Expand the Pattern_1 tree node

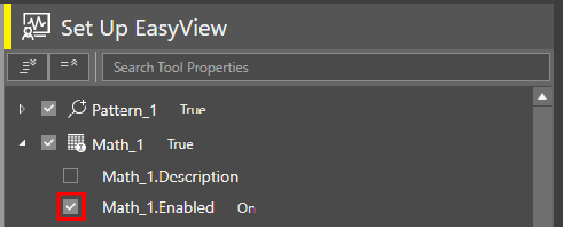tap(21, 110)
